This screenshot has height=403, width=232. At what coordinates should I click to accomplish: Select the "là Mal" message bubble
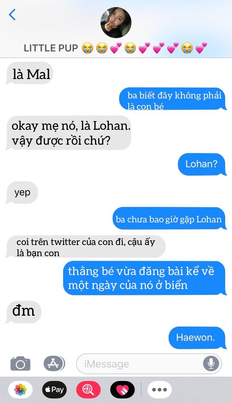pyautogui.click(x=30, y=73)
